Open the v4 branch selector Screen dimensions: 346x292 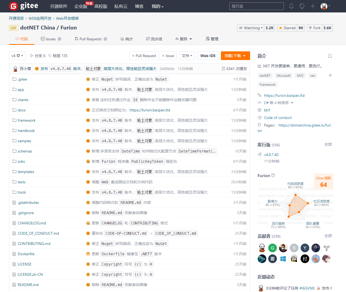coord(17,56)
